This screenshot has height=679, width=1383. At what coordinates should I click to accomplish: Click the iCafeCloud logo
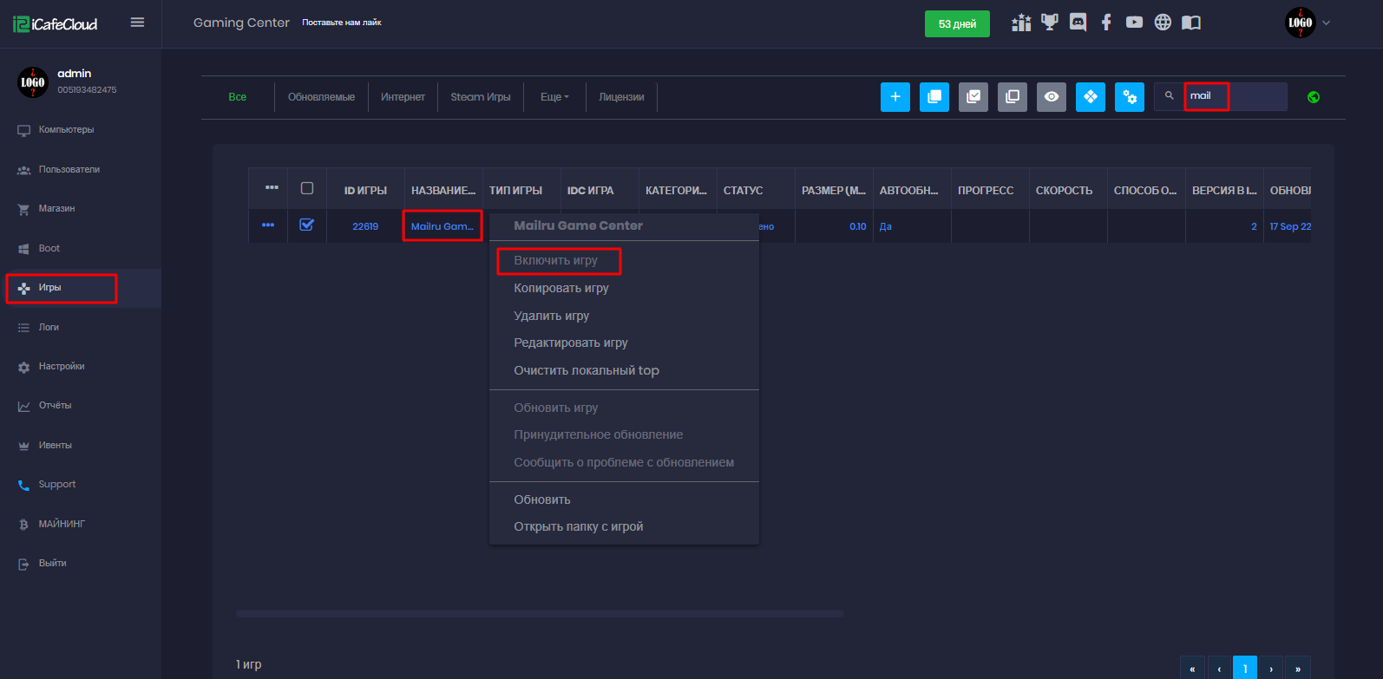[x=56, y=23]
